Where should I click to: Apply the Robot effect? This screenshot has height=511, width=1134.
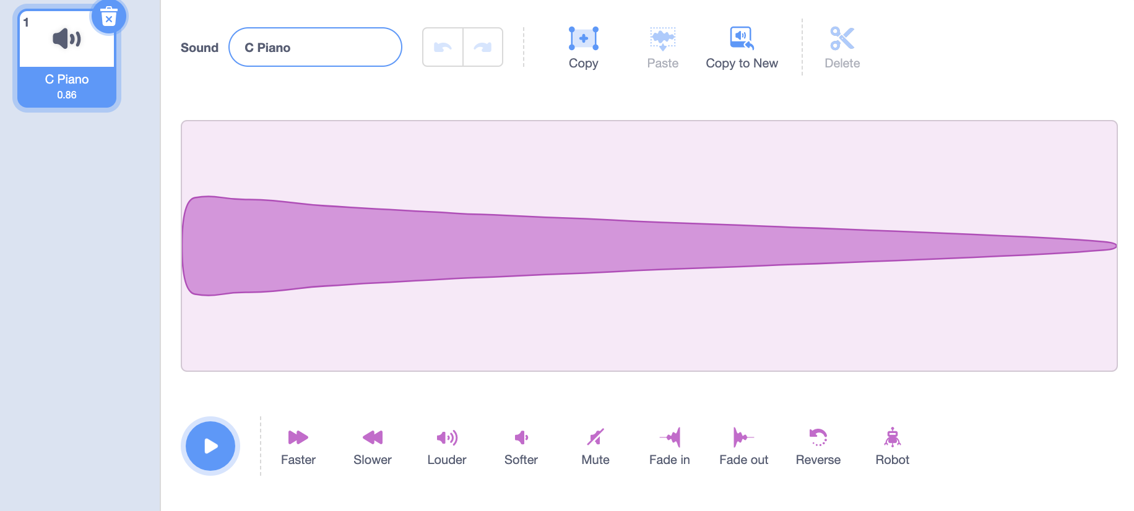pos(892,438)
